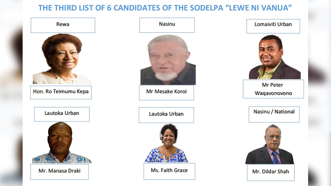This screenshot has height=186, width=331.
Task: Click the photo above Mr. Manasa Draki
Action: click(x=62, y=142)
